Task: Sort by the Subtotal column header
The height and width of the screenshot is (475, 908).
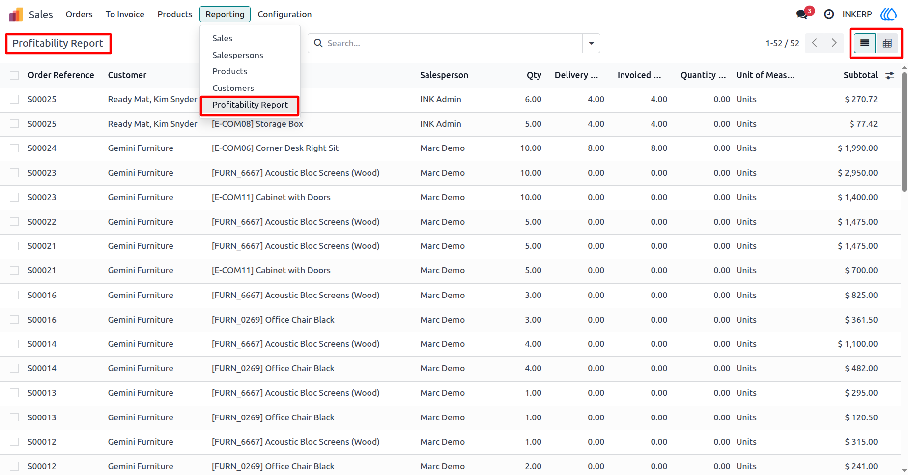Action: [x=860, y=75]
